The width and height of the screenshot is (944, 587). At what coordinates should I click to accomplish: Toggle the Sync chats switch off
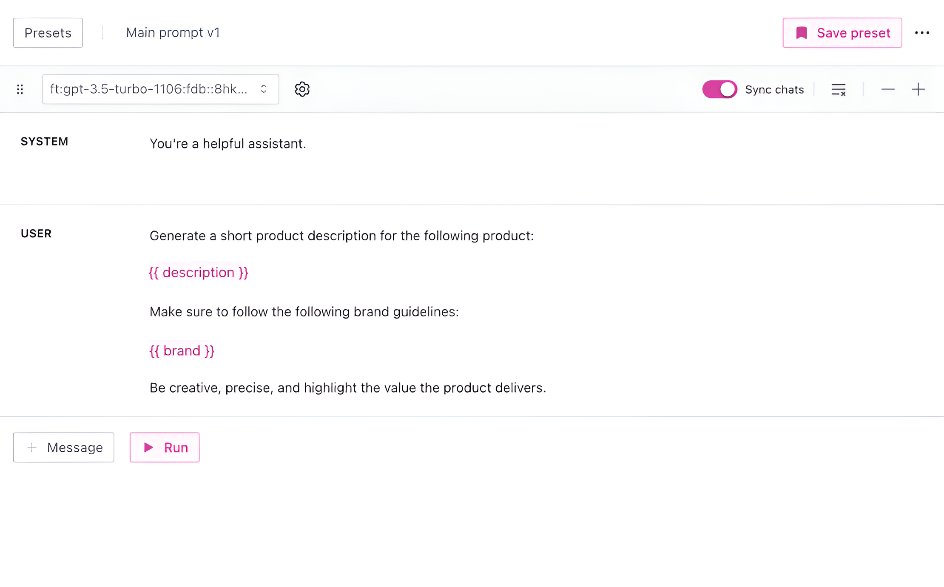click(719, 89)
